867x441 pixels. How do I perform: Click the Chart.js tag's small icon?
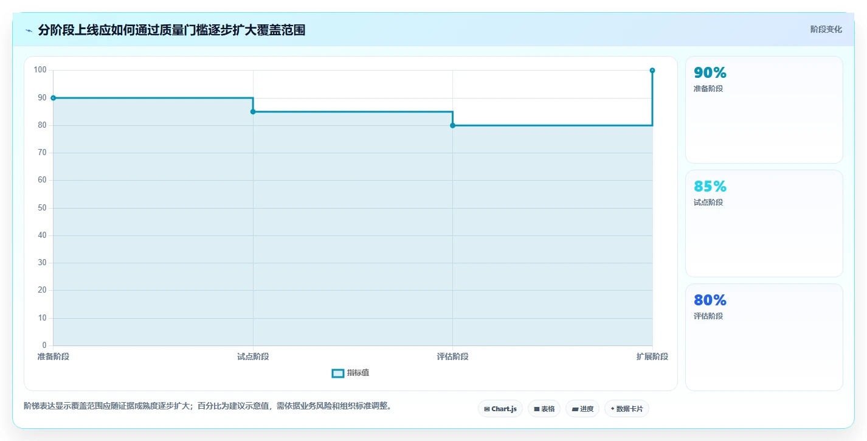(x=487, y=409)
